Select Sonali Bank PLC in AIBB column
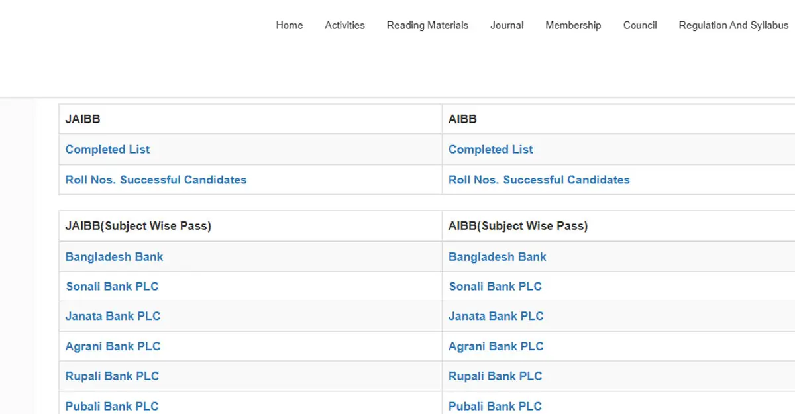Image resolution: width=795 pixels, height=414 pixels. click(x=495, y=287)
